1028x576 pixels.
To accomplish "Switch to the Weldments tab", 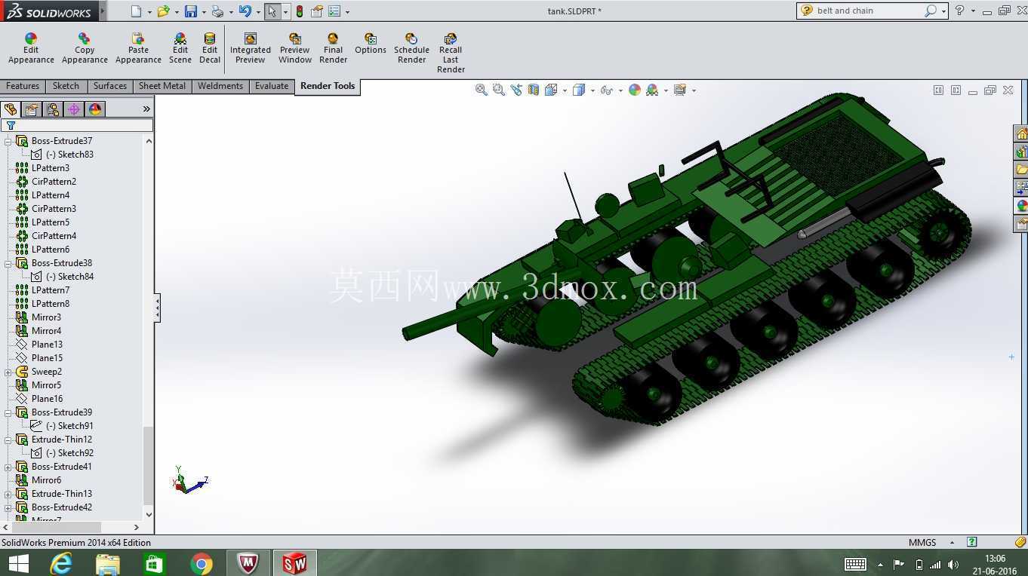I will pyautogui.click(x=220, y=86).
